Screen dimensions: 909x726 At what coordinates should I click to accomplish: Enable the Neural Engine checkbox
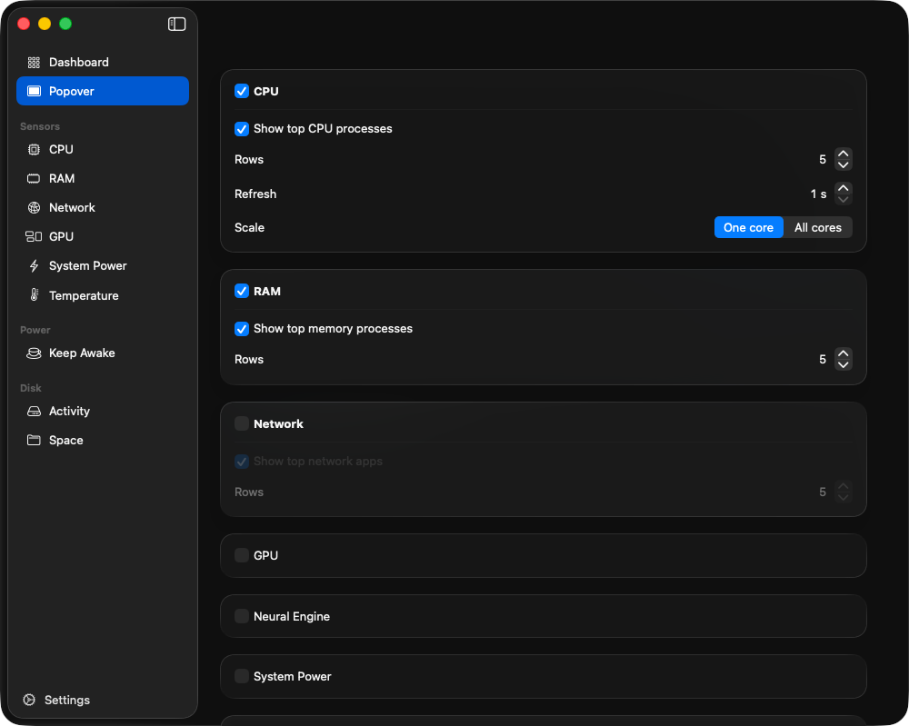[x=242, y=616]
